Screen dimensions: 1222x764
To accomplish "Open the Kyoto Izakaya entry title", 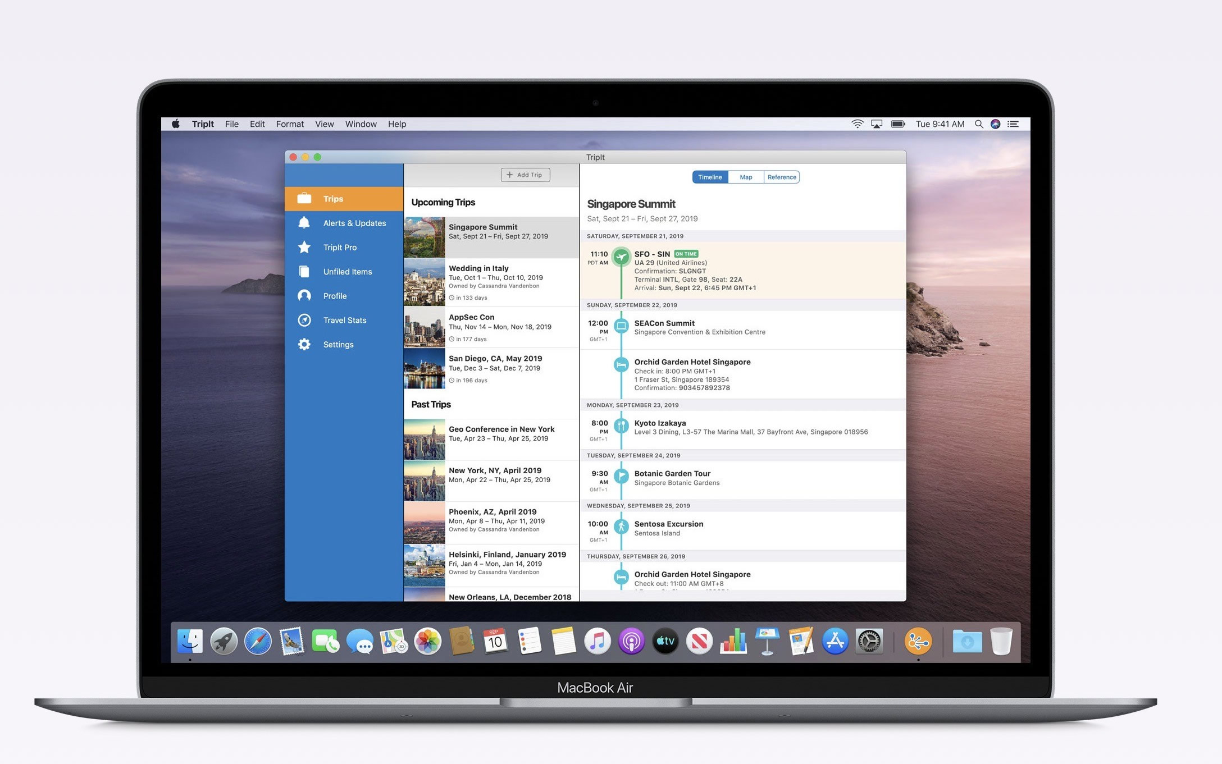I will (660, 423).
